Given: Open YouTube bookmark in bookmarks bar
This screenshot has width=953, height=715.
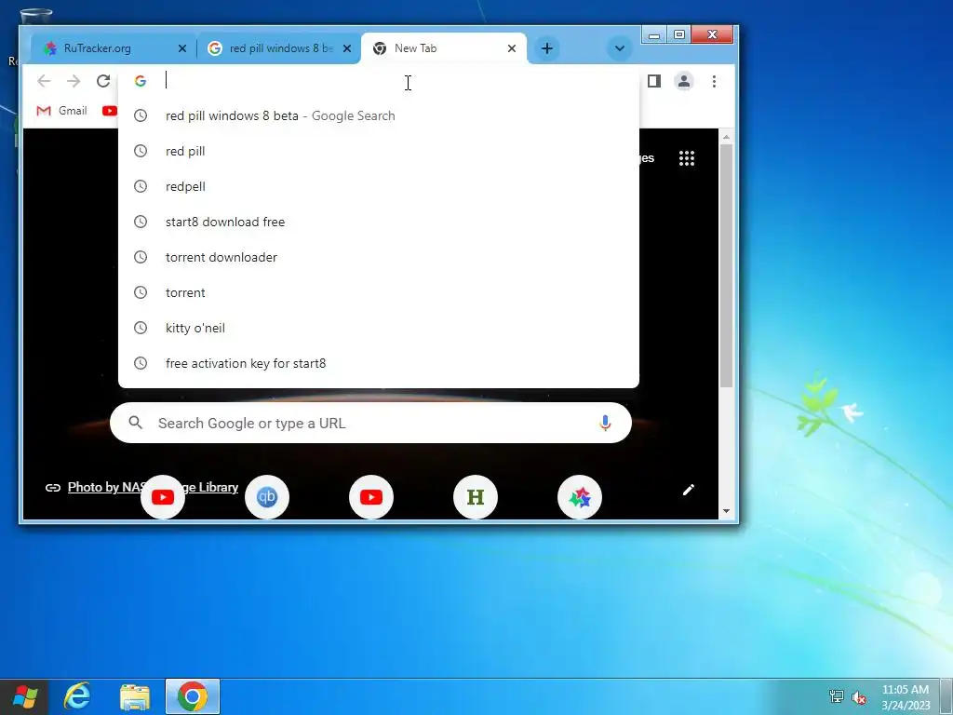Looking at the screenshot, I should coord(110,111).
